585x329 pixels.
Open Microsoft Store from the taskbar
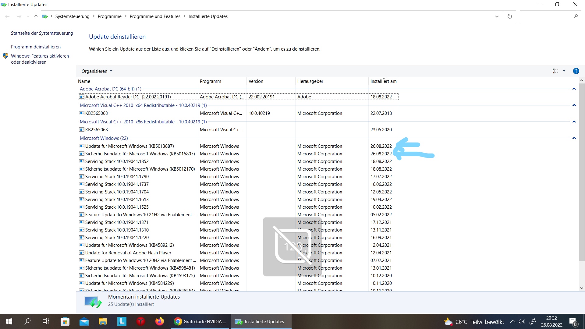[65, 321]
